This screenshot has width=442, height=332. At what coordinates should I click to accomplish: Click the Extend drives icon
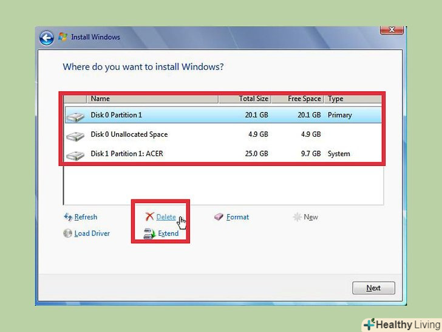149,233
